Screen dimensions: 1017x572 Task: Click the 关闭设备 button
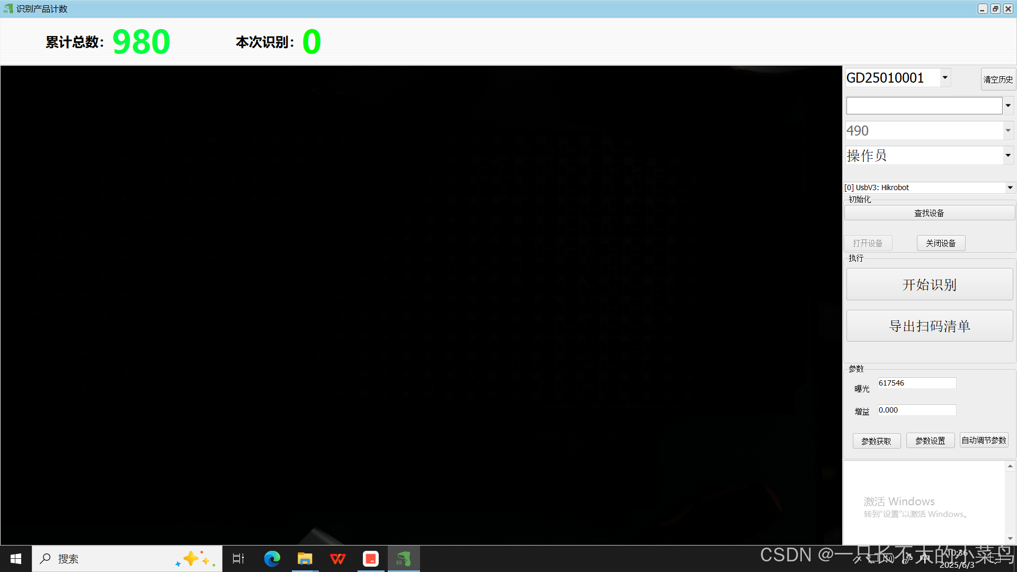pos(941,243)
